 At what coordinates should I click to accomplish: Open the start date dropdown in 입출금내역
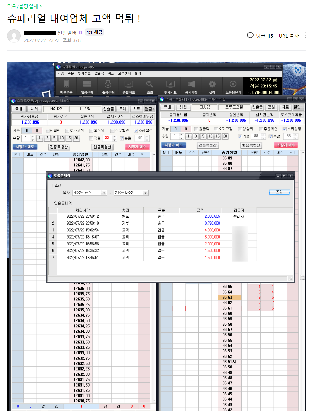[104, 193]
